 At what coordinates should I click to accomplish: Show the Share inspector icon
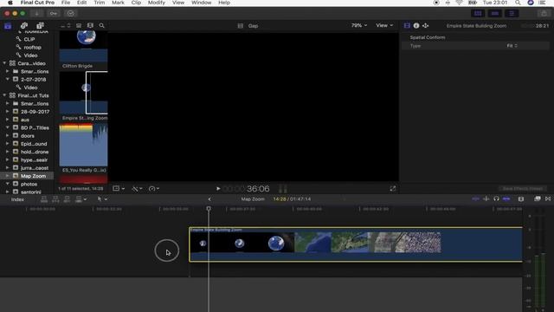pos(425,25)
